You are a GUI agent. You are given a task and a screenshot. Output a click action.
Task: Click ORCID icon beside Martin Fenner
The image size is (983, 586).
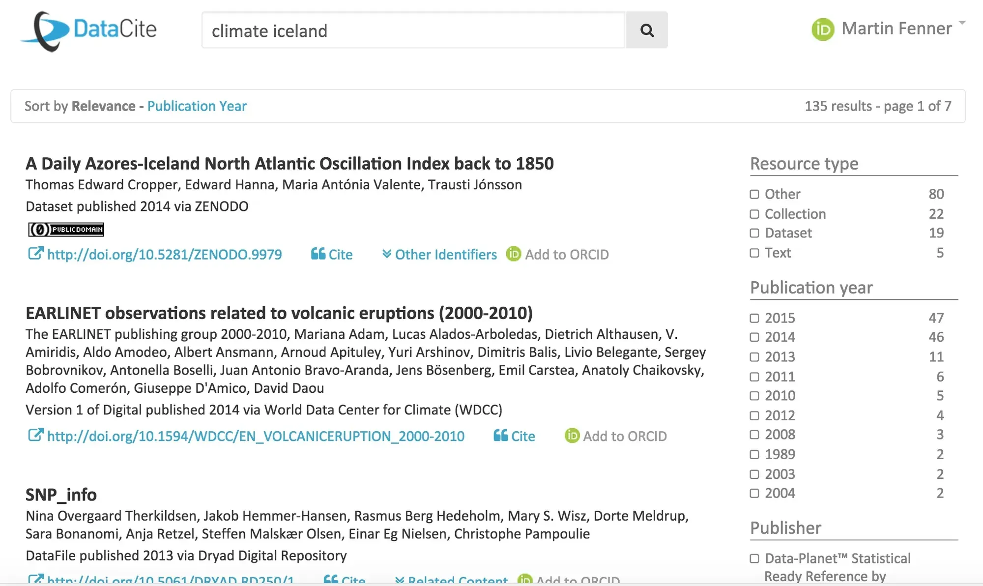[x=822, y=29]
